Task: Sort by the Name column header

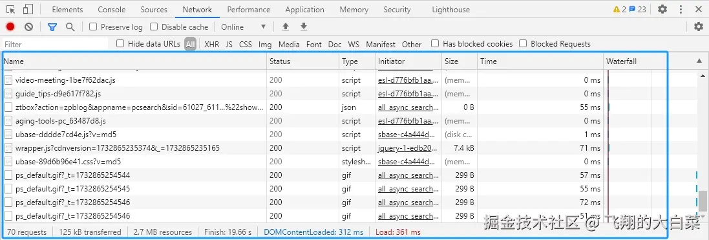Action: tap(134, 61)
